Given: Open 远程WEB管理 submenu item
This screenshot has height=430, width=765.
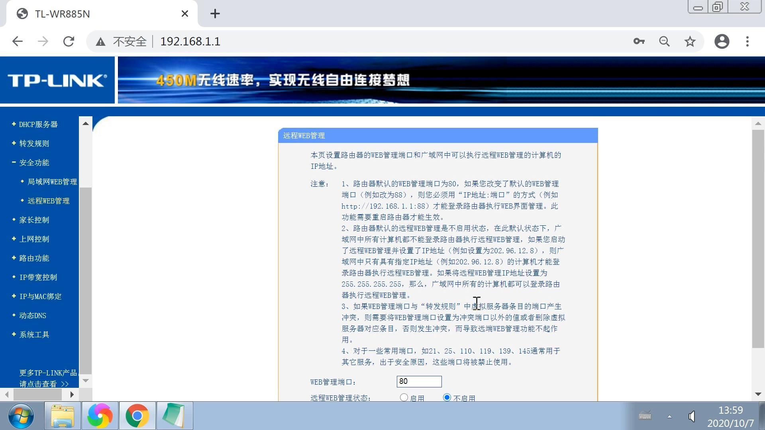Looking at the screenshot, I should tap(49, 201).
